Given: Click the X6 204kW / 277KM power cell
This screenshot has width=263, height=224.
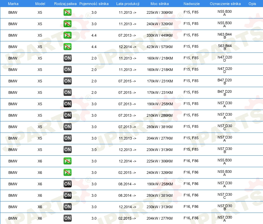Looking at the screenshot, I should pyautogui.click(x=159, y=218).
